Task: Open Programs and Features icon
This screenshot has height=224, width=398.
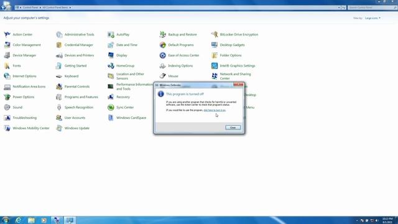Action: click(x=59, y=97)
